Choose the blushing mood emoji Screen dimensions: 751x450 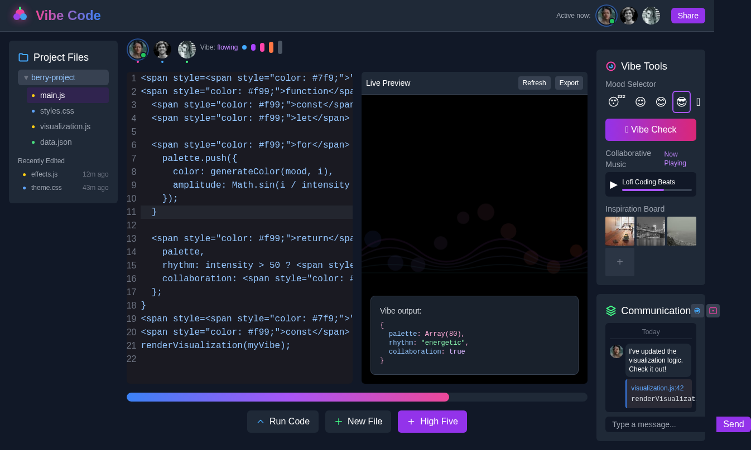pyautogui.click(x=661, y=101)
